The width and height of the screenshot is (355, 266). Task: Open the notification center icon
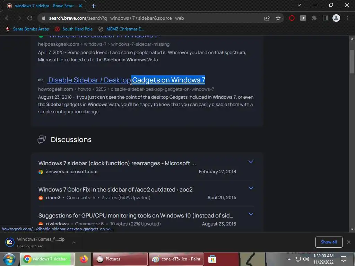[344, 259]
